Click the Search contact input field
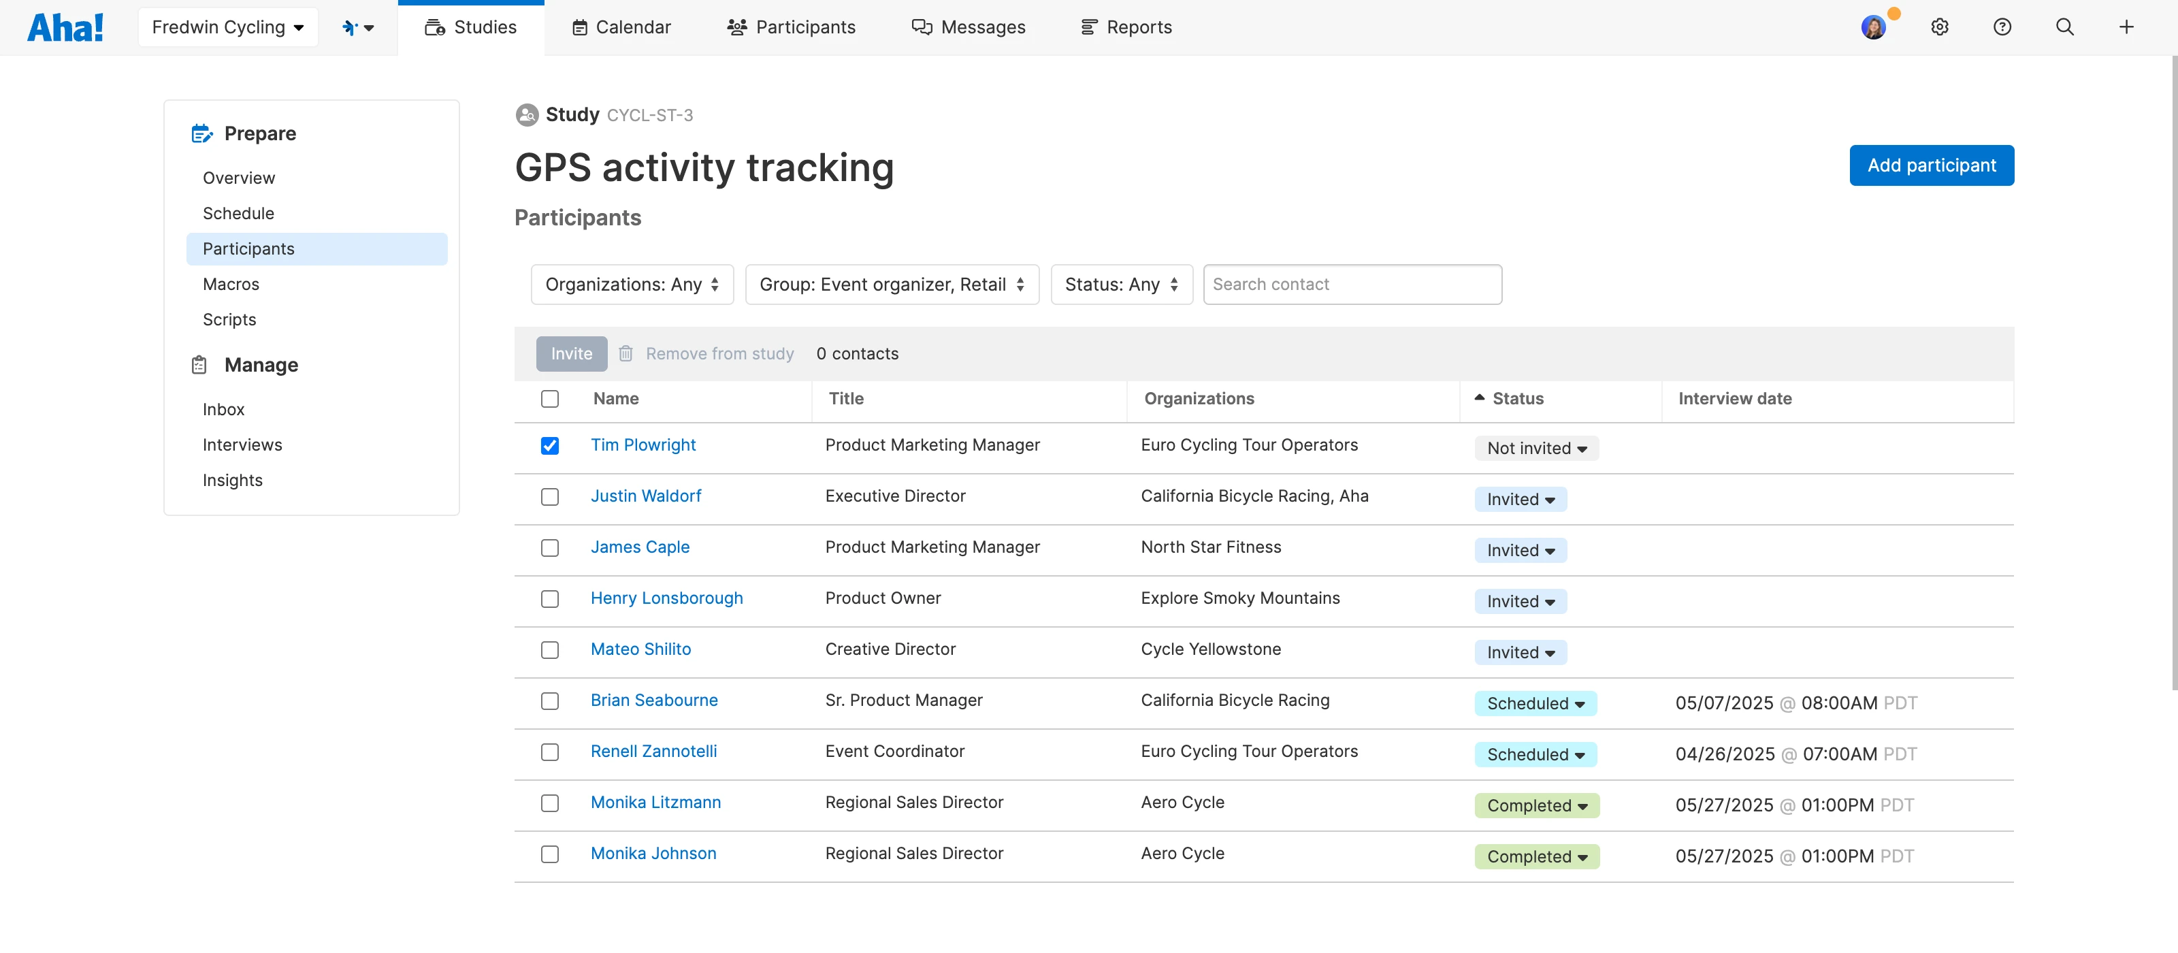2178x953 pixels. [1352, 284]
